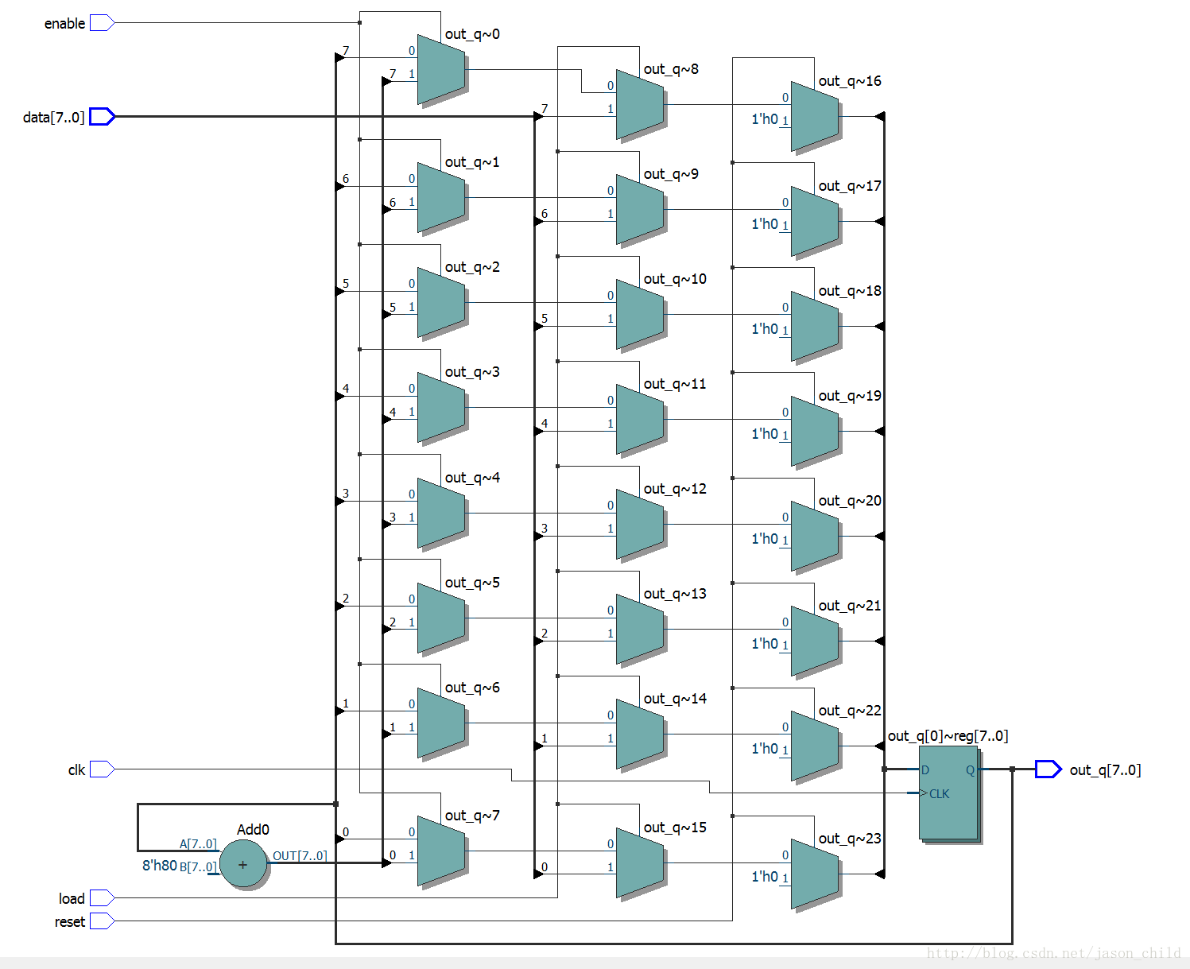
Task: Select the data[7..0] input bus port
Action: point(103,117)
